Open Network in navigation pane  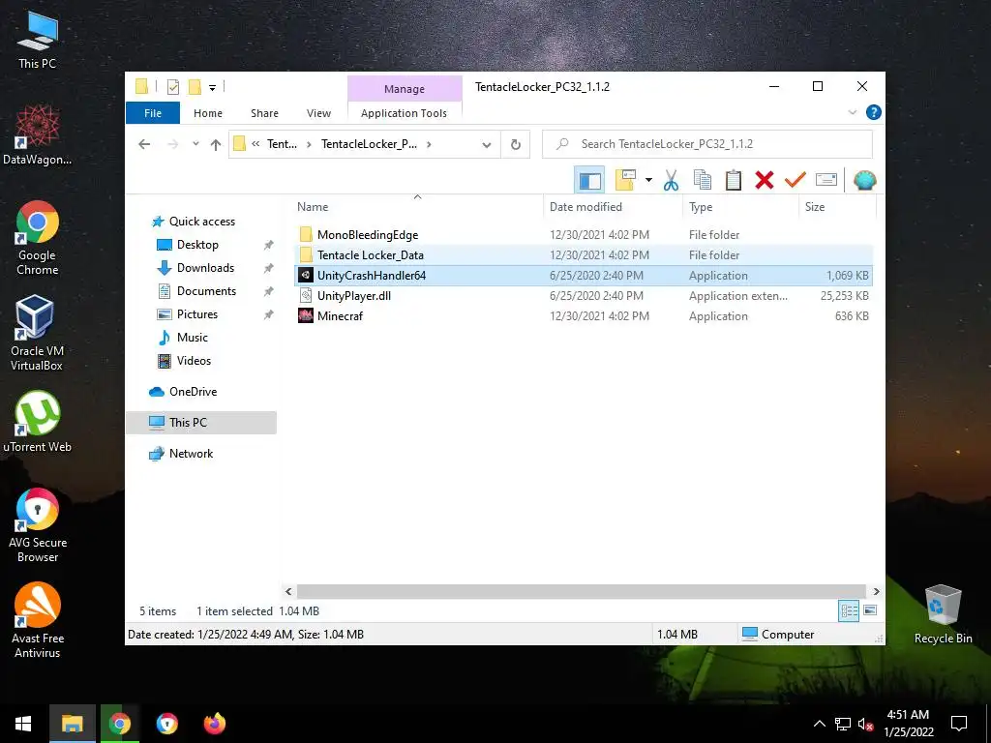[x=191, y=454]
